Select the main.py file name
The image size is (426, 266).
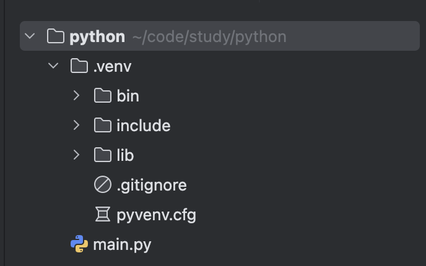tap(122, 244)
